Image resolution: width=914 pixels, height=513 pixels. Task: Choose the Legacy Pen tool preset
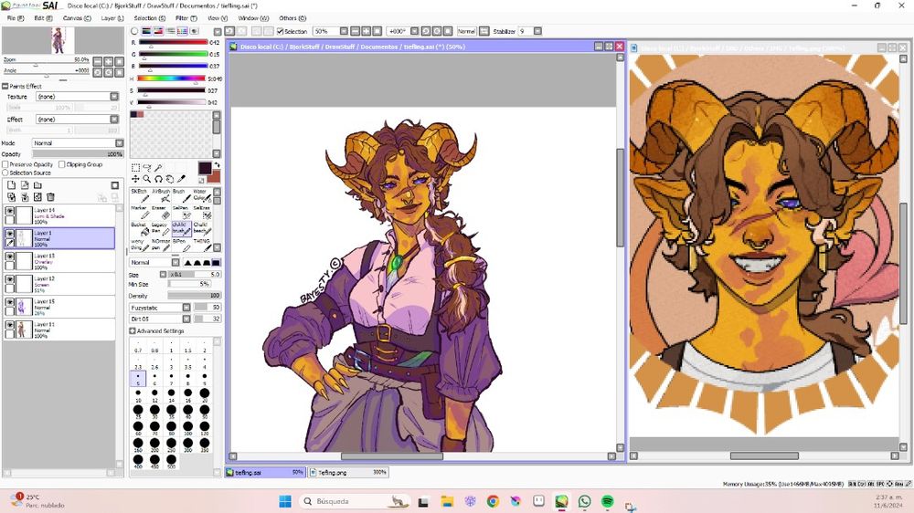coord(161,228)
